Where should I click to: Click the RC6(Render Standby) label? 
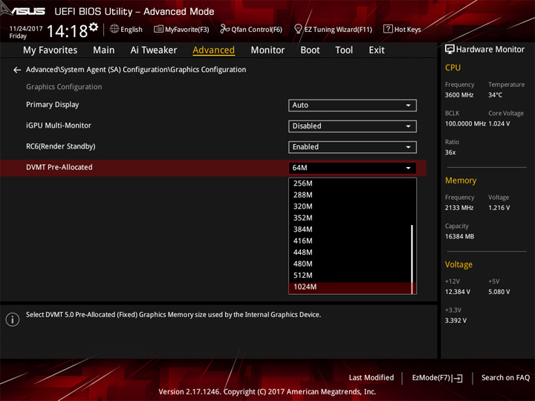[61, 146]
